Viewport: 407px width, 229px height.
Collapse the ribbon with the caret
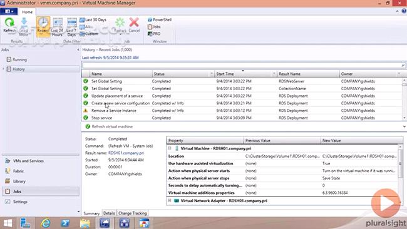[397, 11]
